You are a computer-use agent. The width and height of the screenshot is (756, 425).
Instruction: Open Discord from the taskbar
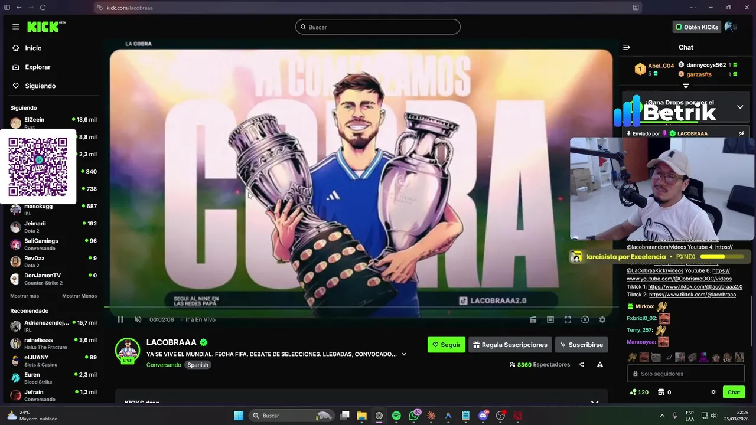(483, 416)
